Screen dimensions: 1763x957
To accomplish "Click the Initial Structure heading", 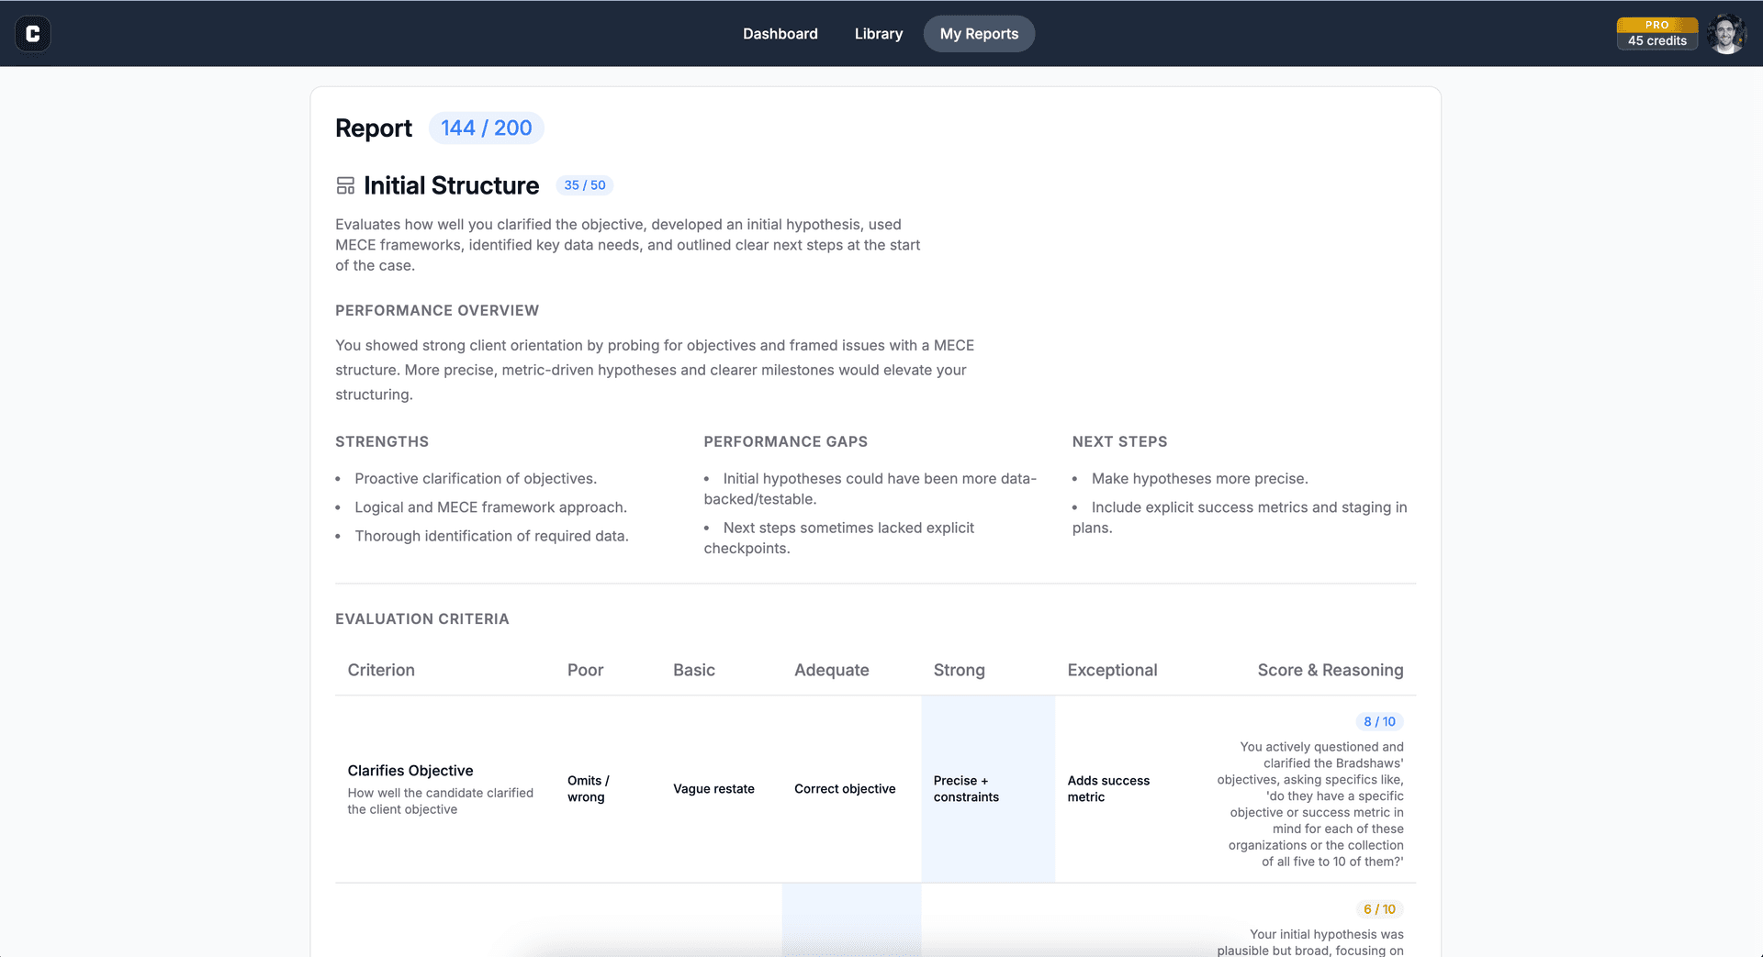I will 451,186.
